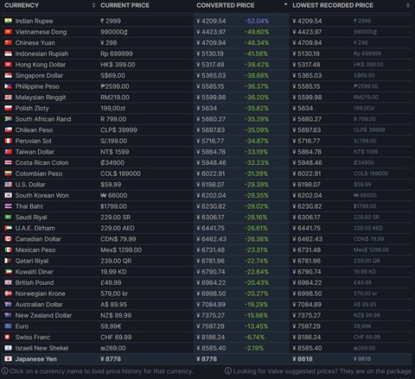Click the Costa Rican Colon flag icon

click(8, 162)
